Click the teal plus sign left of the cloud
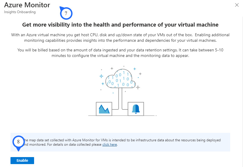 tap(103, 84)
